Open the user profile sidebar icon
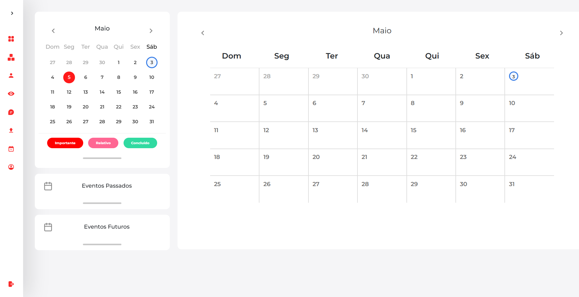579x297 pixels. (11, 75)
